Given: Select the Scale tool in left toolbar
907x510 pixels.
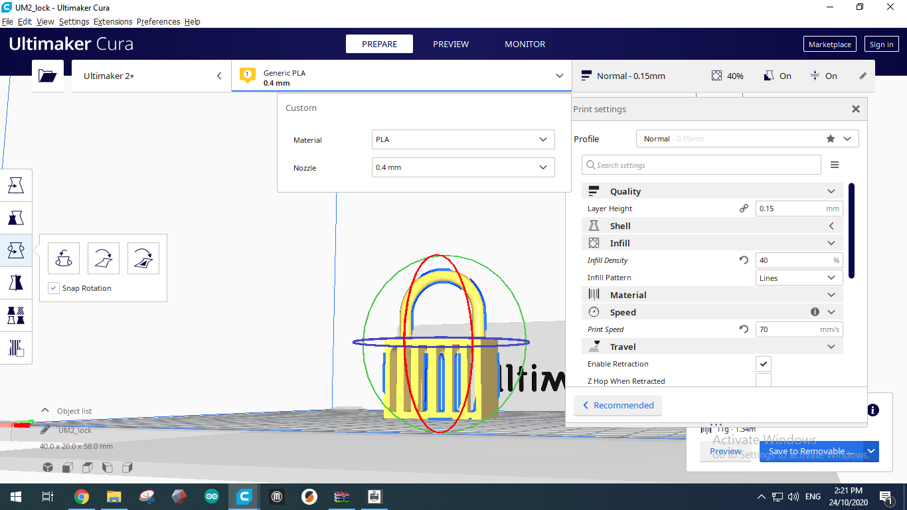Looking at the screenshot, I should [x=16, y=218].
